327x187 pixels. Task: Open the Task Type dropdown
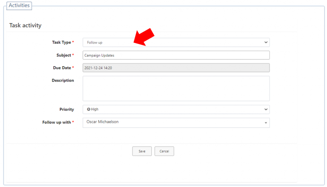pyautogui.click(x=176, y=42)
